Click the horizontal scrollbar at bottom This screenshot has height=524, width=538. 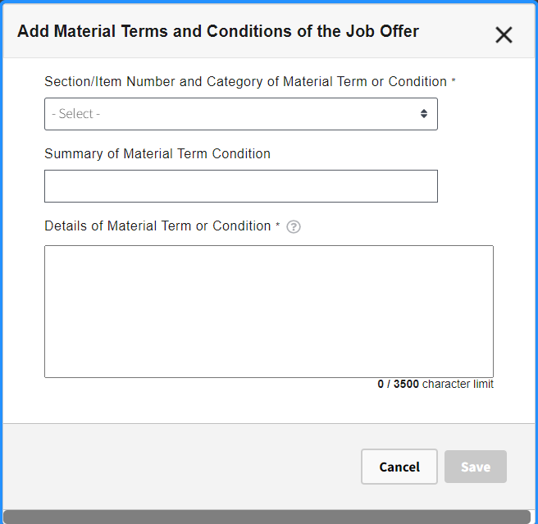pyautogui.click(x=267, y=517)
